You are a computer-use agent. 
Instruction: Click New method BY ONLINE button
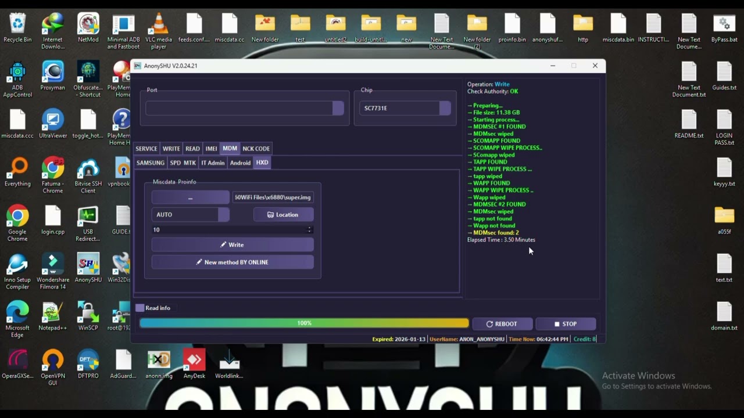tap(233, 262)
